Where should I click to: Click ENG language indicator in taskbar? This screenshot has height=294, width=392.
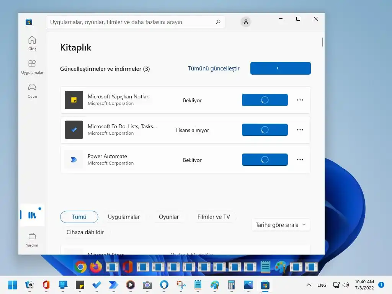point(322,285)
